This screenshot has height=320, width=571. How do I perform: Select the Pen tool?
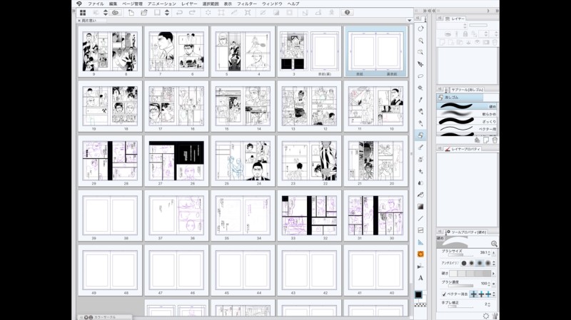(x=420, y=112)
